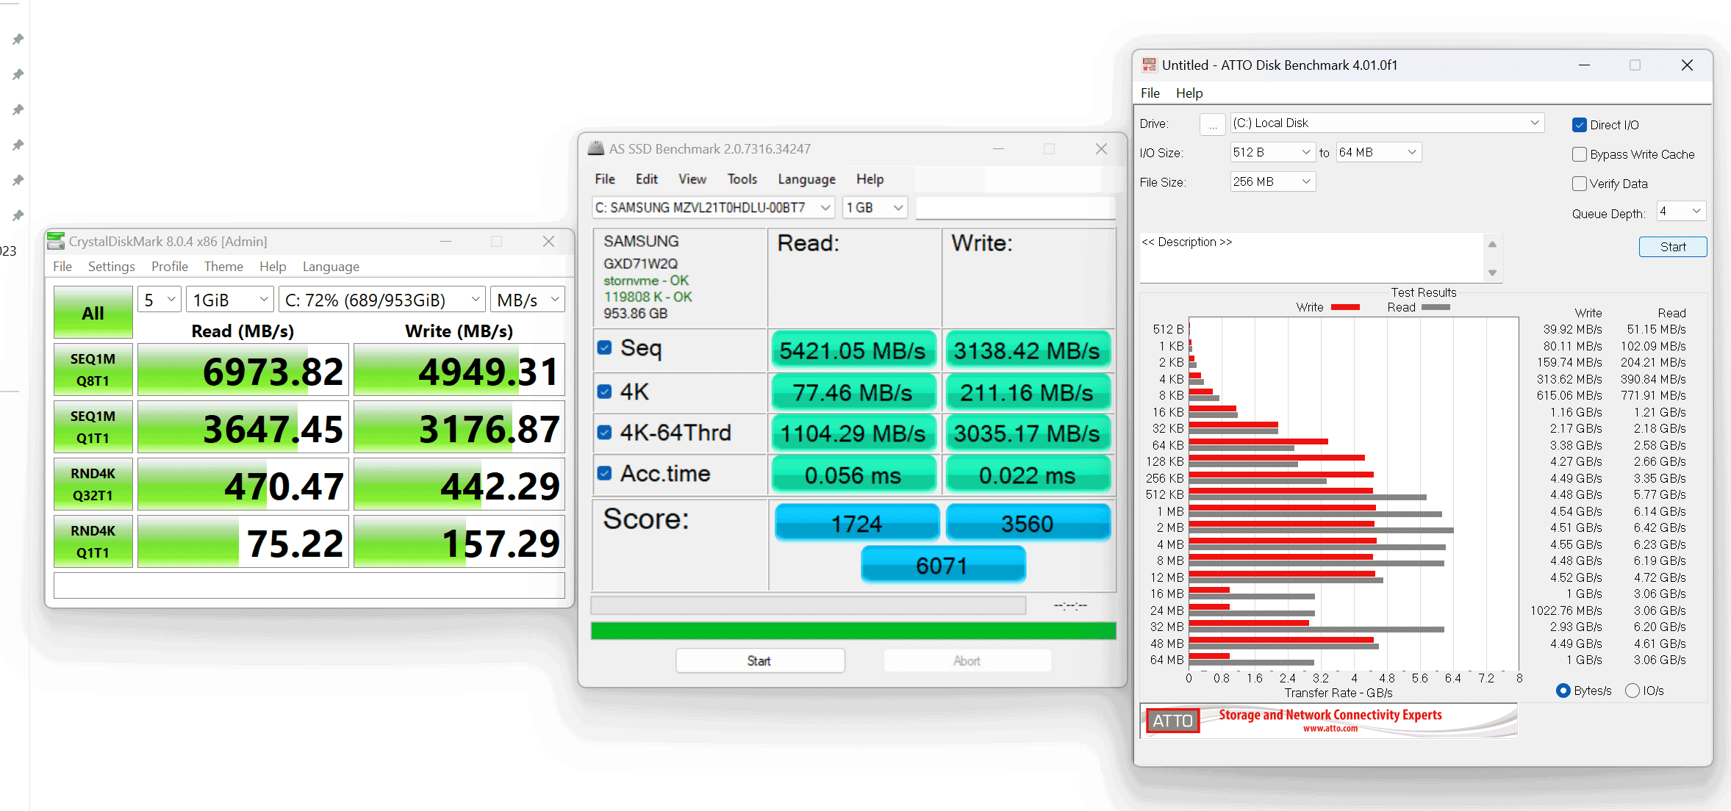Close the ATTO Disk Benchmark window
This screenshot has height=811, width=1731.
coord(1687,65)
